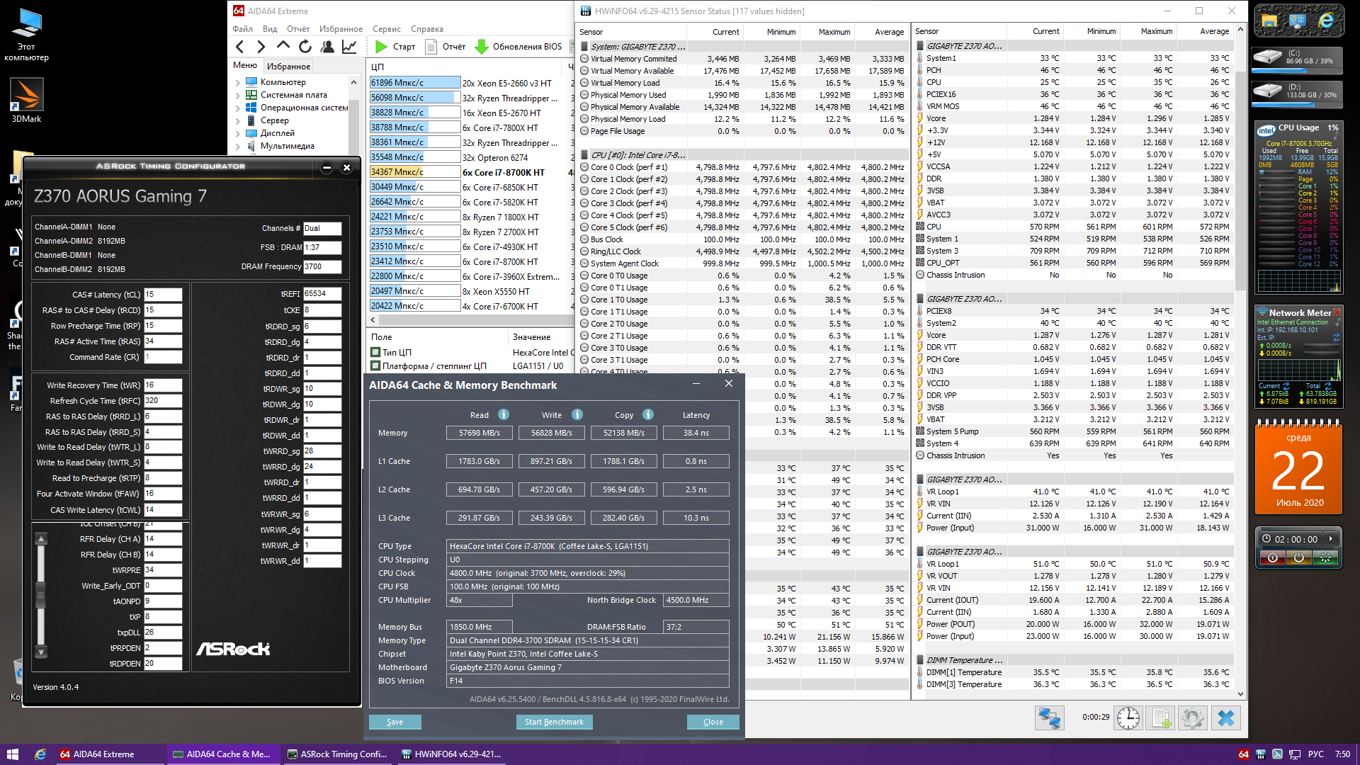The height and width of the screenshot is (765, 1360).
Task: Click the green Start arrow in AIDA64 toolbar
Action: coord(381,47)
